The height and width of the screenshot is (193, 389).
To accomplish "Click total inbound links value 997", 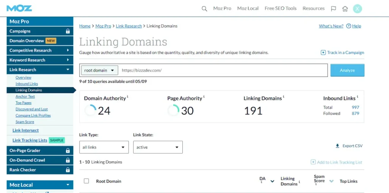I will coord(355,107).
